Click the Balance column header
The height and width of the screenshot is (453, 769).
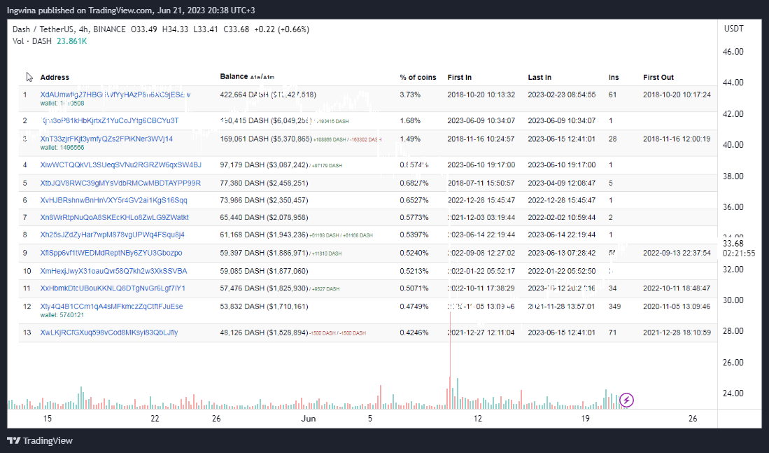(x=234, y=76)
